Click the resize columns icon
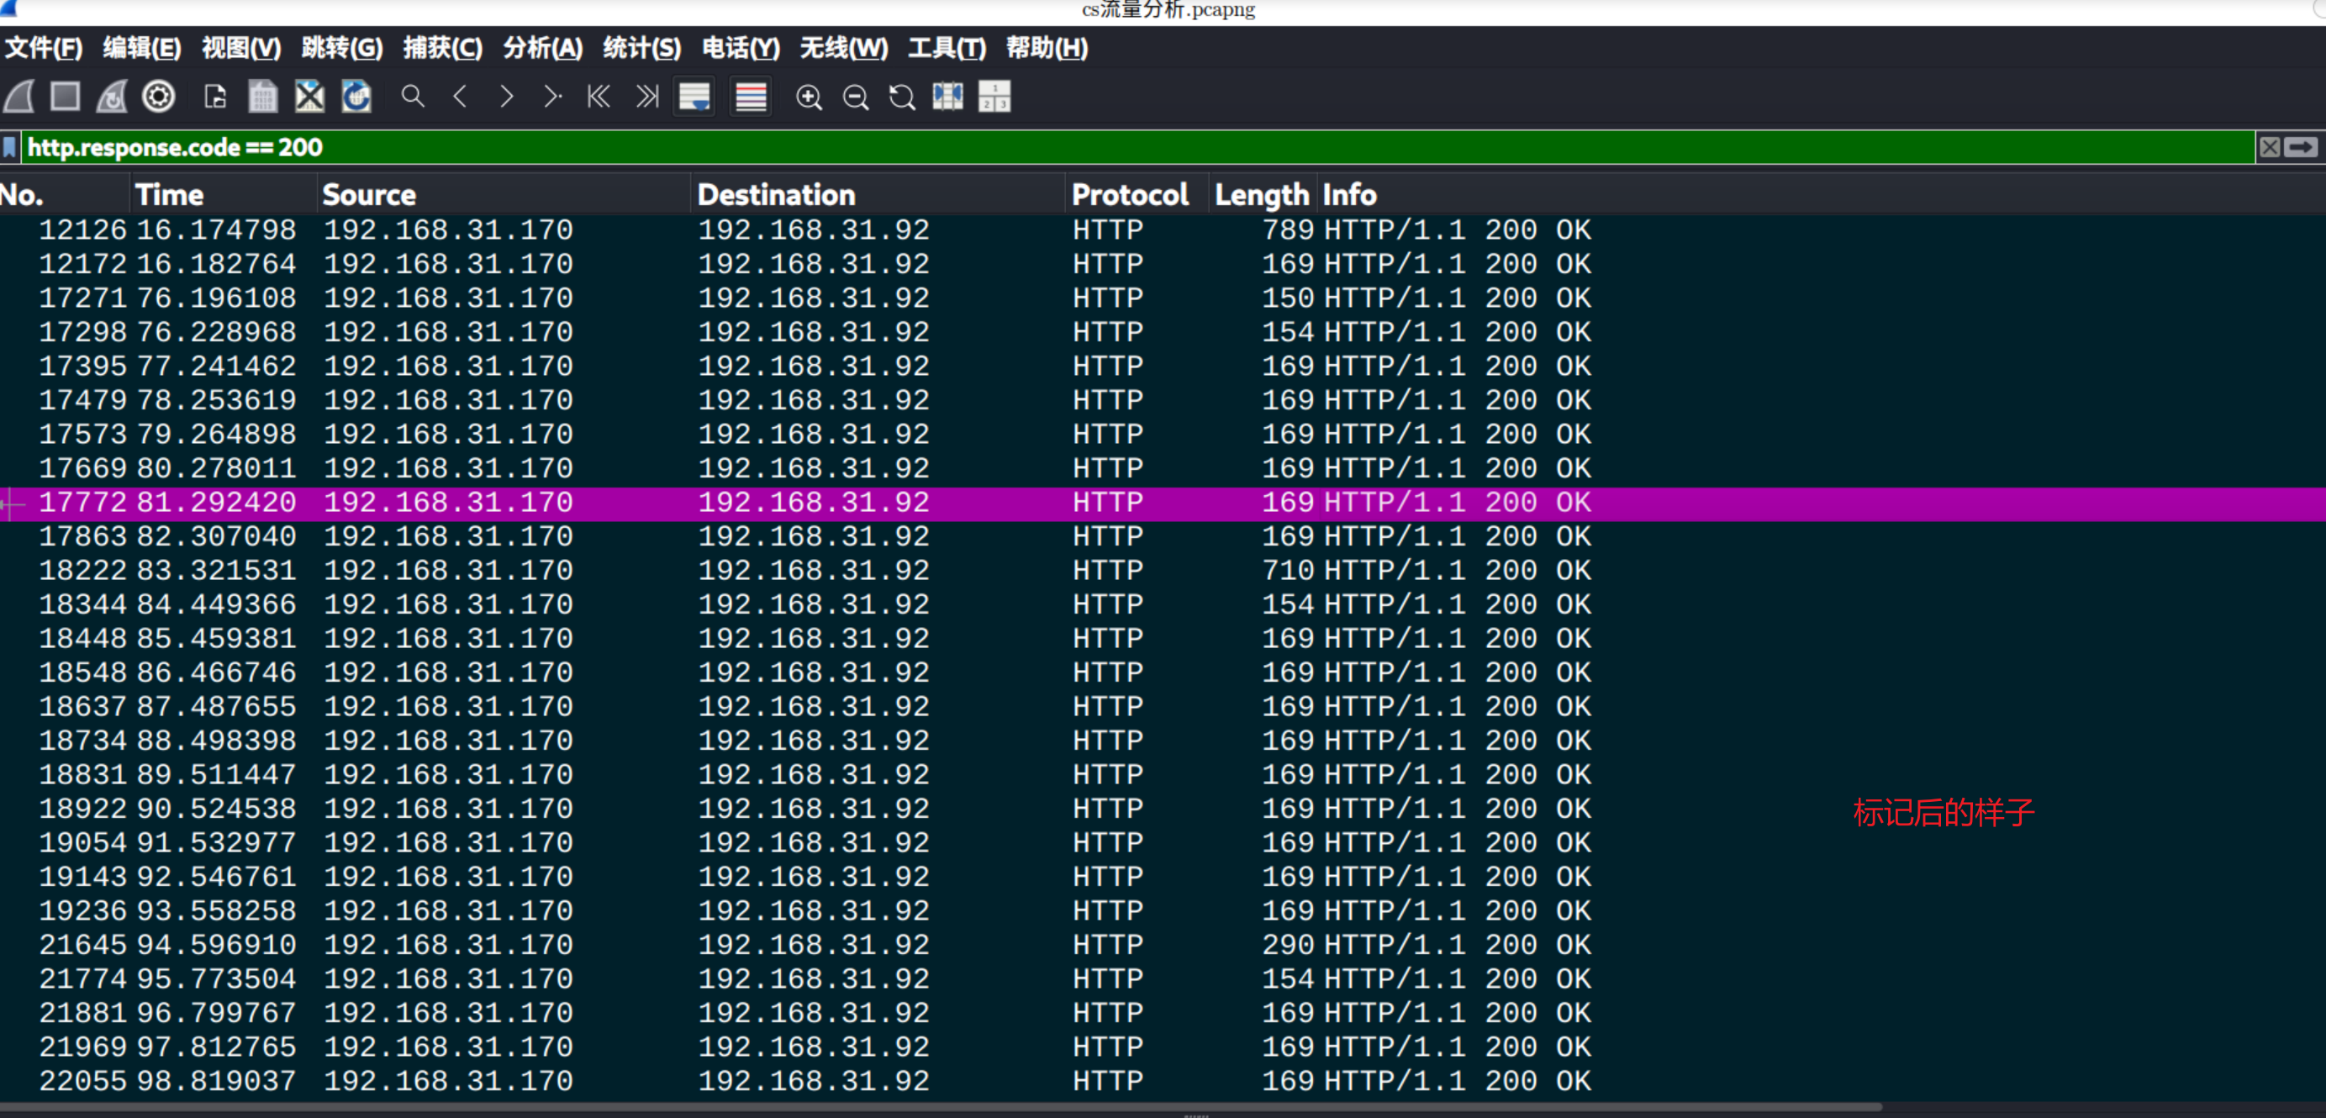 (x=947, y=97)
